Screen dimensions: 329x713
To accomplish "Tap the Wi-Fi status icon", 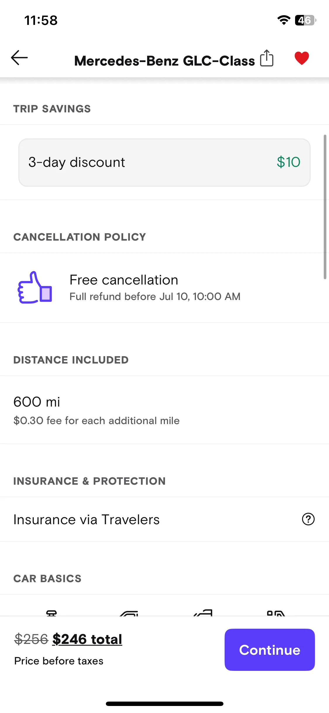I will point(284,20).
